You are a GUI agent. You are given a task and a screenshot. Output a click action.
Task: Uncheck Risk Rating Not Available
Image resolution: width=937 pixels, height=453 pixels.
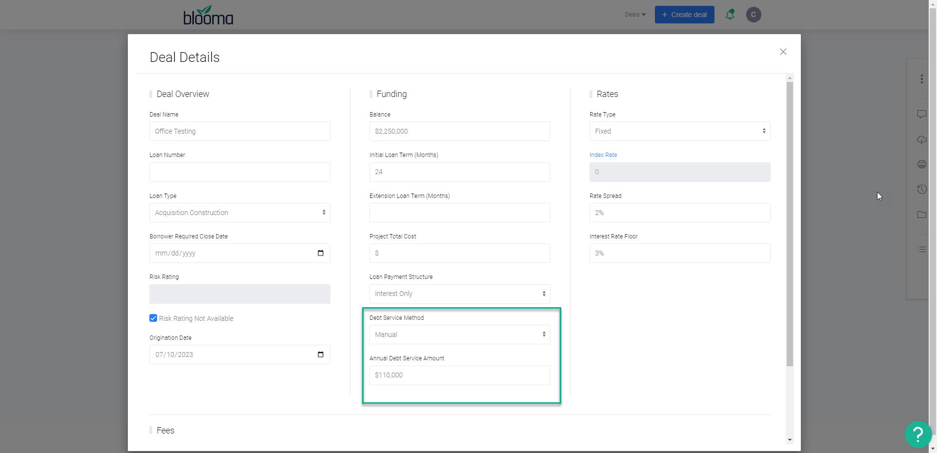pyautogui.click(x=153, y=318)
